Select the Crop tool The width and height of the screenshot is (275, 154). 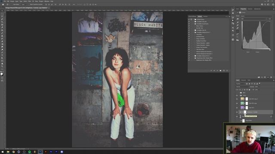[x=2, y=22]
